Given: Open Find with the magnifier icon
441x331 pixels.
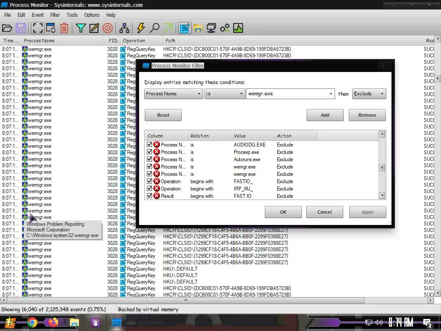Looking at the screenshot, I should point(155,28).
